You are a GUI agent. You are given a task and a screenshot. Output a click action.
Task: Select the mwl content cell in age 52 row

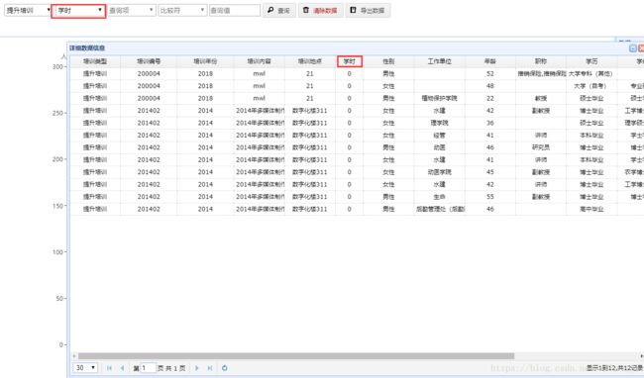point(260,74)
